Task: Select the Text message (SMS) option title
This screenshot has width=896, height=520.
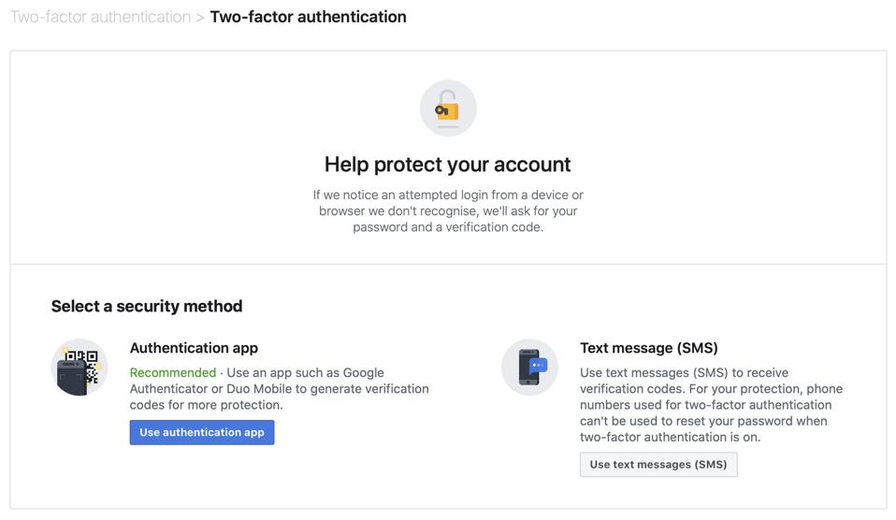Action: click(x=649, y=348)
